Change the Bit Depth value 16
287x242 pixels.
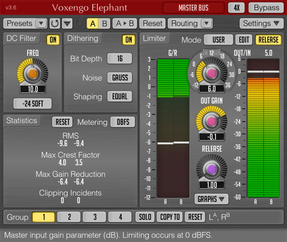pyautogui.click(x=120, y=58)
